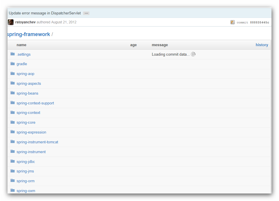Click folder icon beside spring-context
Image resolution: width=279 pixels, height=201 pixels.
pyautogui.click(x=12, y=112)
